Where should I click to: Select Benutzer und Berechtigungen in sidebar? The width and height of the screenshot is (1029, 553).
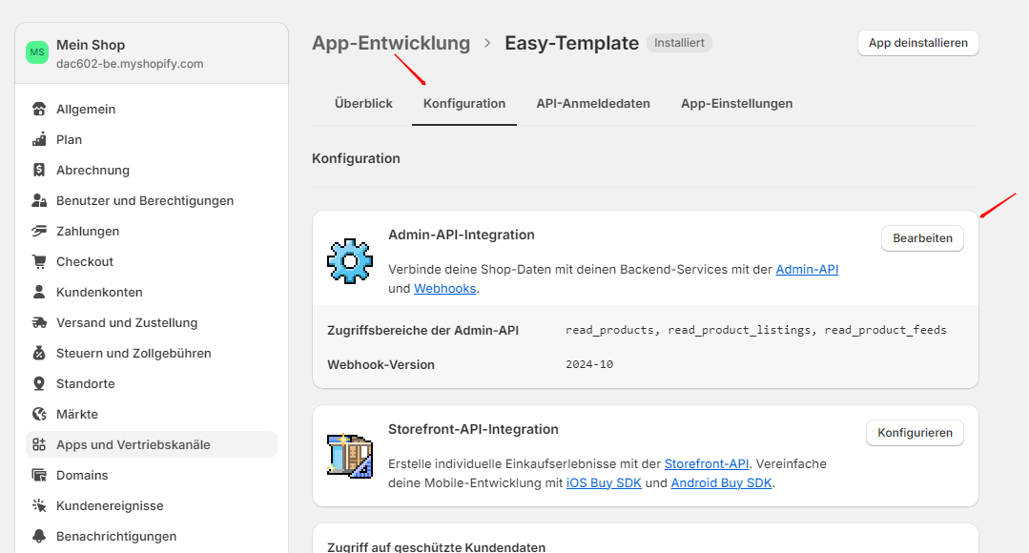pyautogui.click(x=145, y=200)
